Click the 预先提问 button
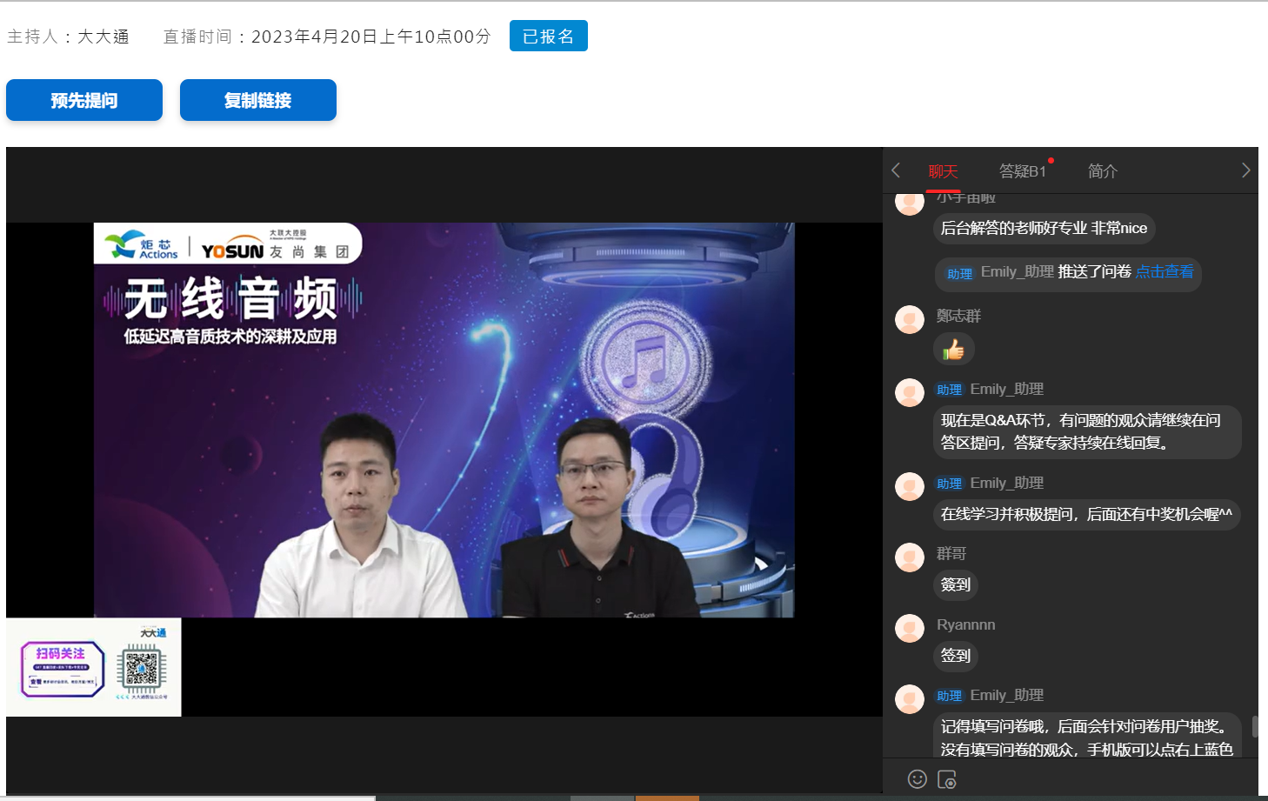Viewport: 1268px width, 801px height. coord(83,100)
